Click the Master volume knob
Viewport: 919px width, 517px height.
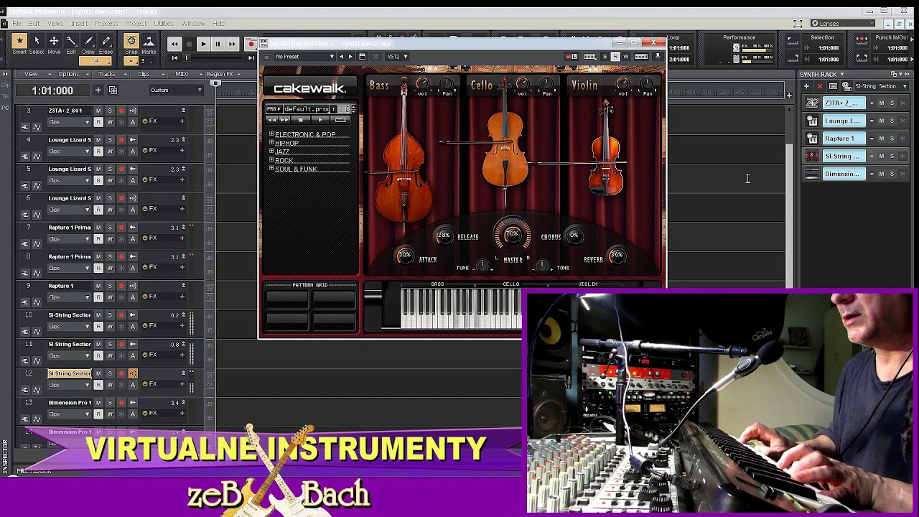(x=512, y=236)
